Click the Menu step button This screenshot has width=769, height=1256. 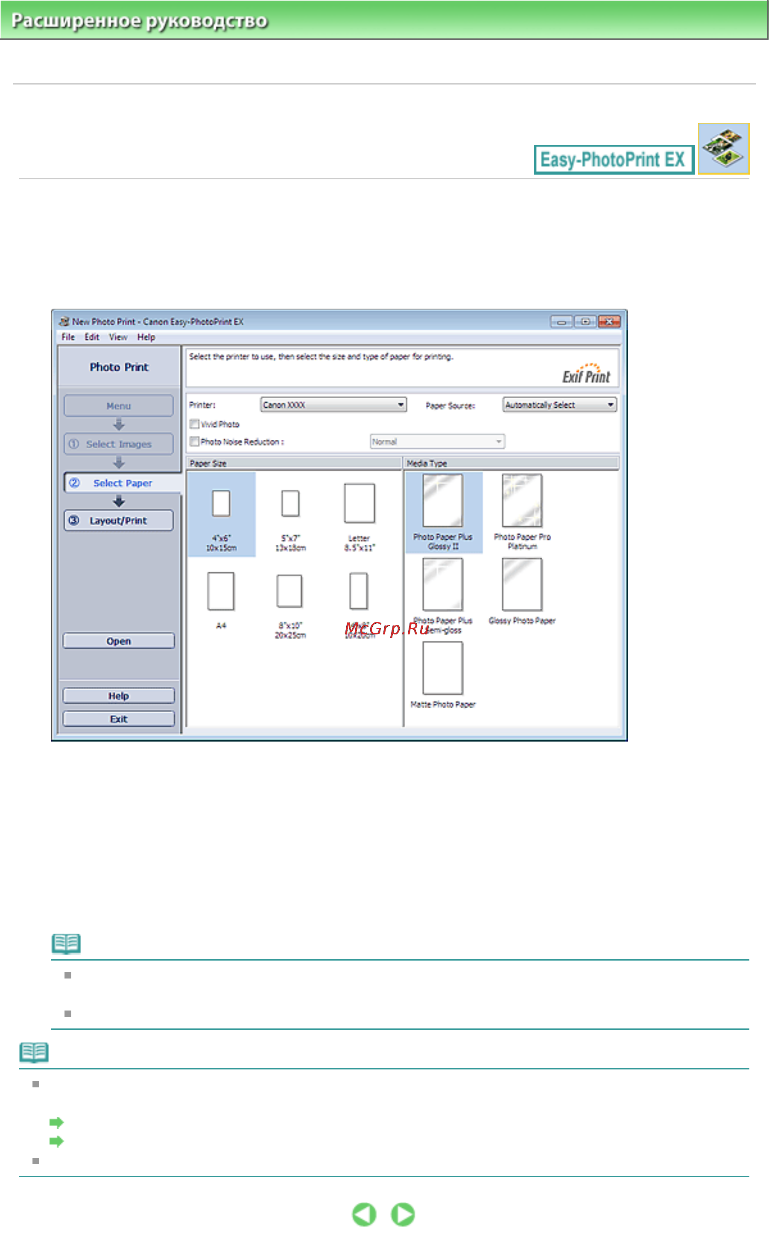(118, 406)
